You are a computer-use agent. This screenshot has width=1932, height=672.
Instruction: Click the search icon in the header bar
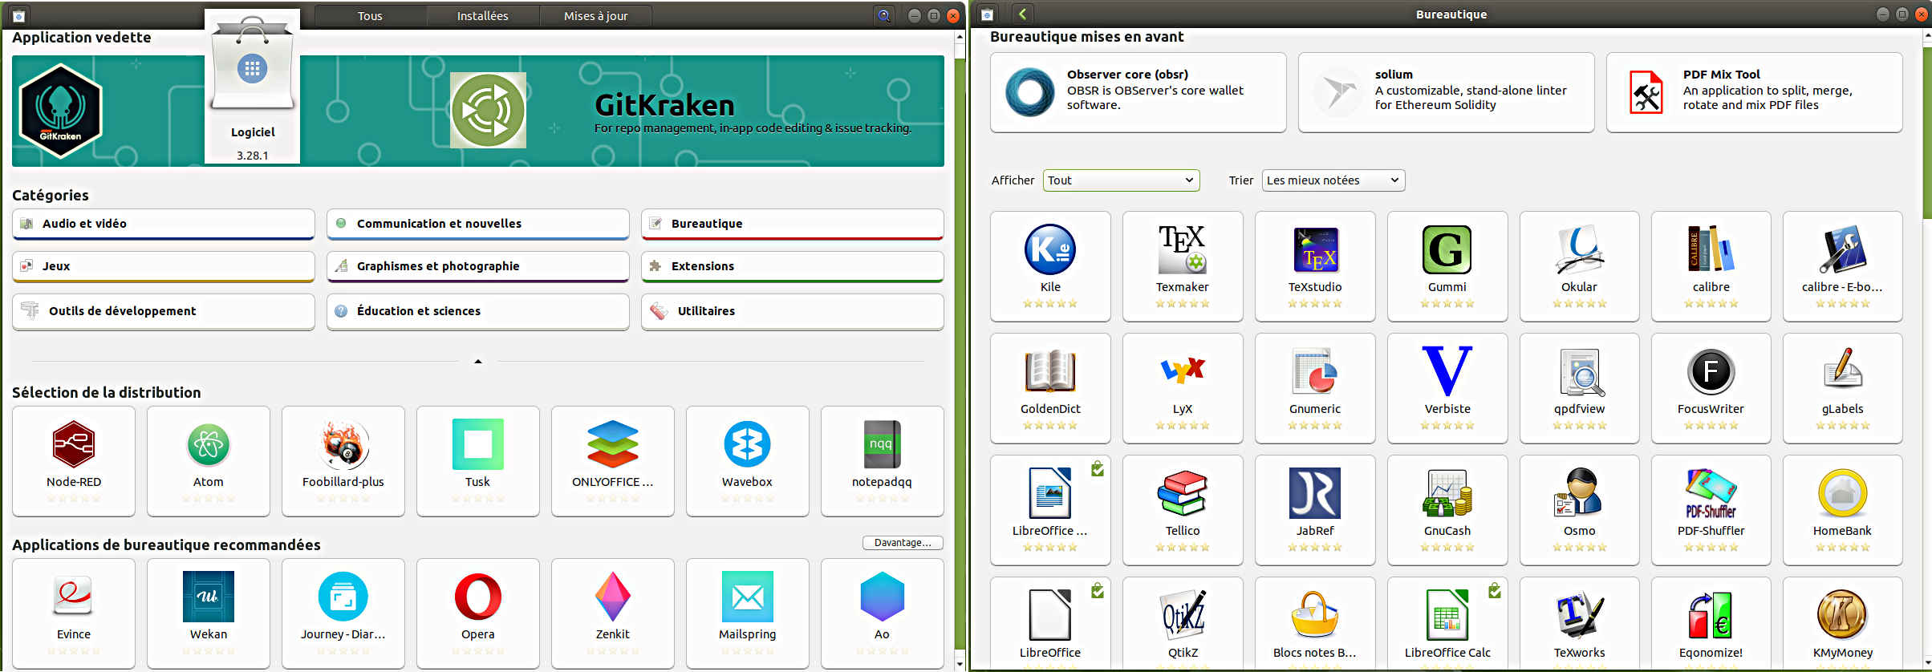coord(883,15)
